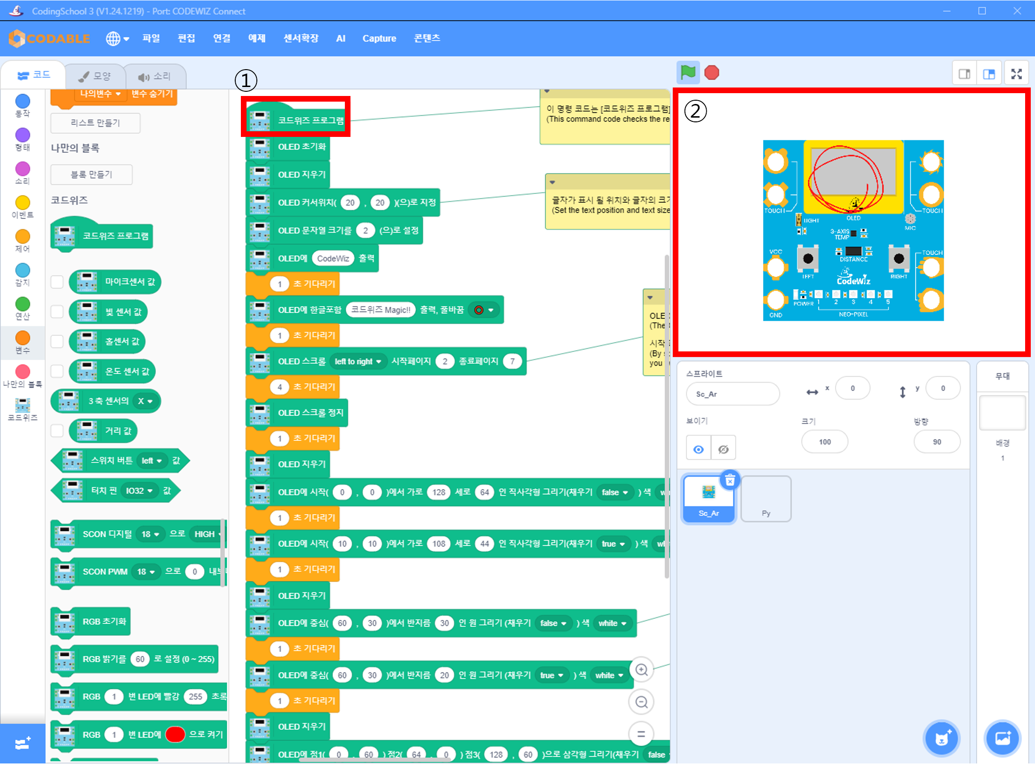The height and width of the screenshot is (765, 1035).
Task: Switch to the 소리 tab
Action: (155, 76)
